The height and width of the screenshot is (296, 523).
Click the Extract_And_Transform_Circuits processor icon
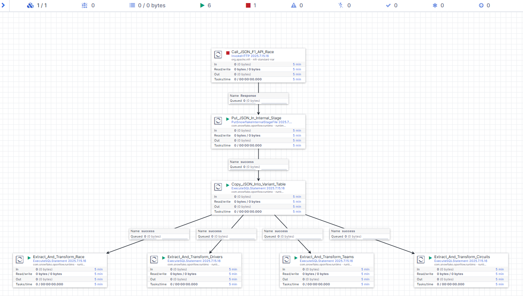[421, 260]
